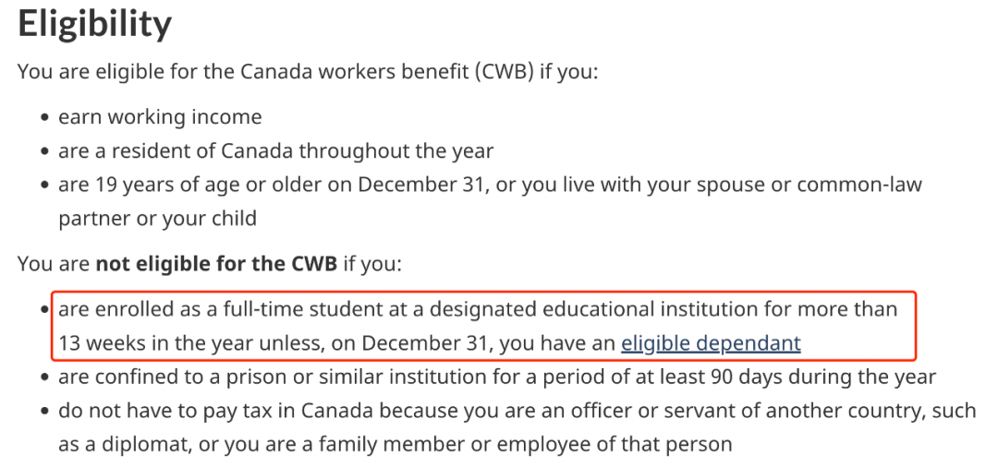Click the 'as a diplomat' continuation line

(396, 444)
